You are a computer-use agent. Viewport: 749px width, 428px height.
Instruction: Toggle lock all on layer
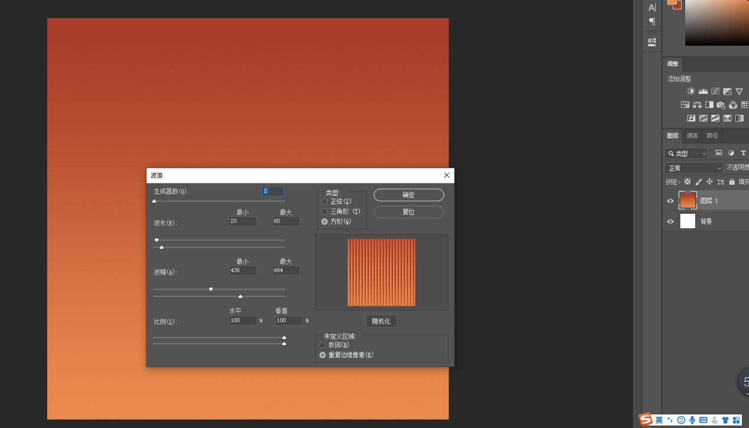point(732,182)
